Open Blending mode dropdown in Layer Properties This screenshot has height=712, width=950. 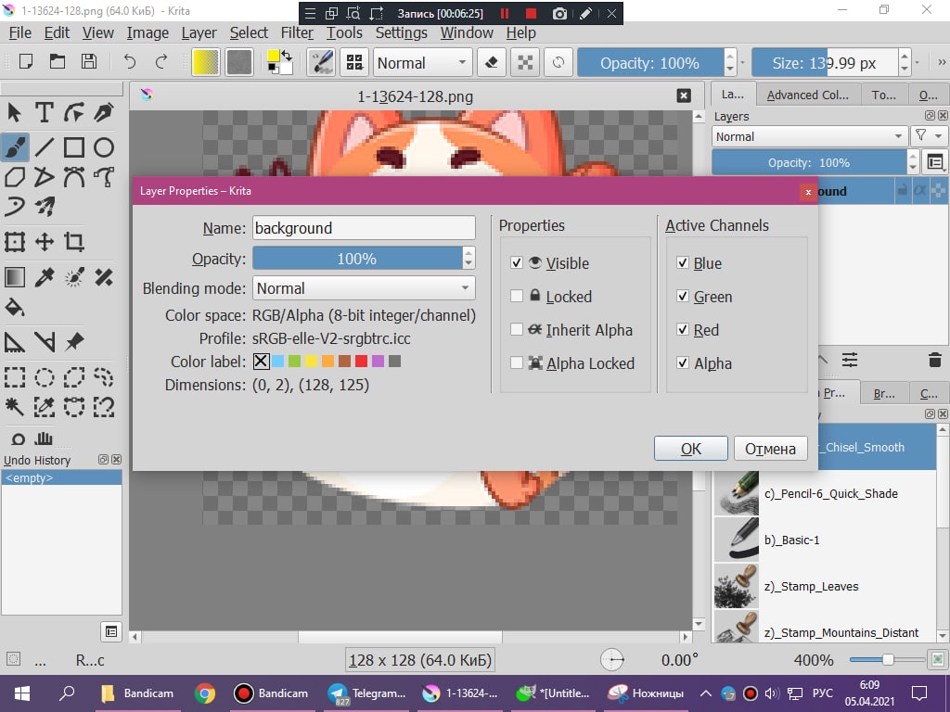[364, 288]
